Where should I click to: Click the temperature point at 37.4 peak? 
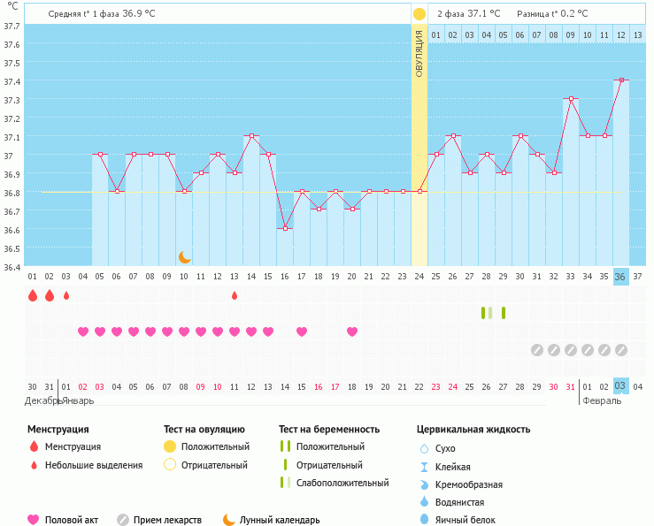coord(621,80)
